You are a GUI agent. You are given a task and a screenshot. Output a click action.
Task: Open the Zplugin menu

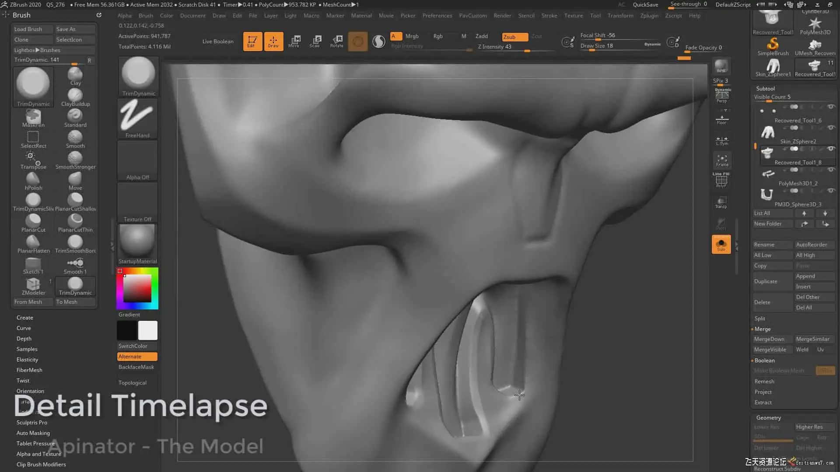pos(649,15)
